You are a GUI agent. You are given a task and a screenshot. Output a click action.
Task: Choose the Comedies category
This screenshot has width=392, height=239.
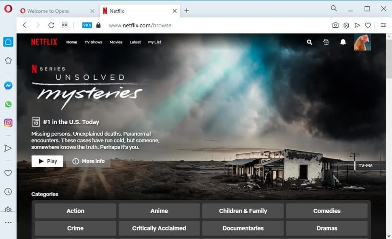(327, 211)
